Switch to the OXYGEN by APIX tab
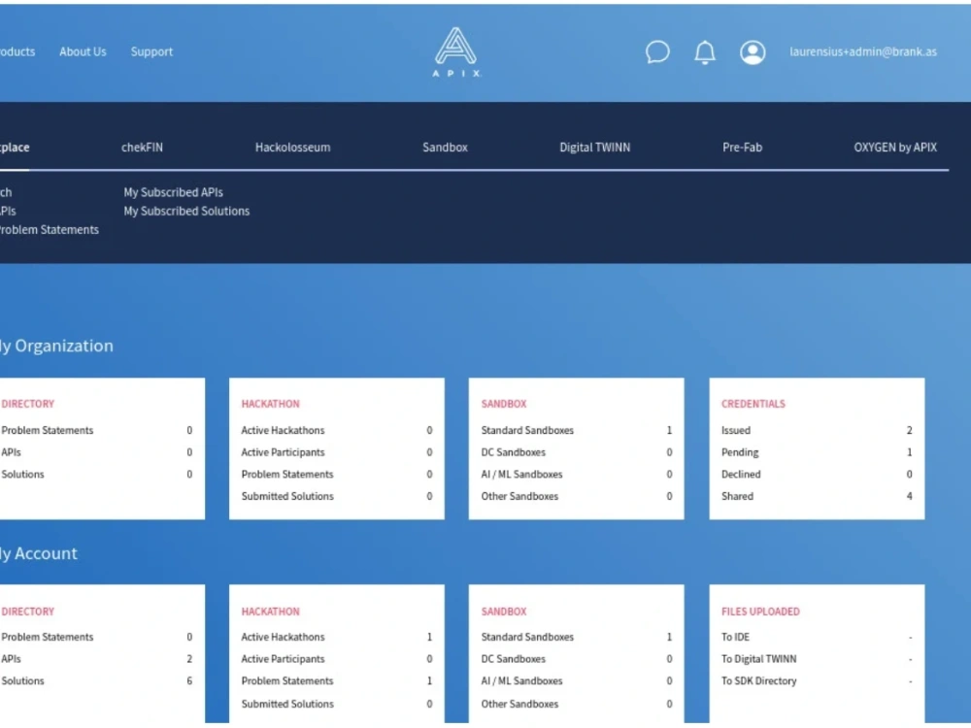Screen dimensions: 971x728 (x=895, y=148)
